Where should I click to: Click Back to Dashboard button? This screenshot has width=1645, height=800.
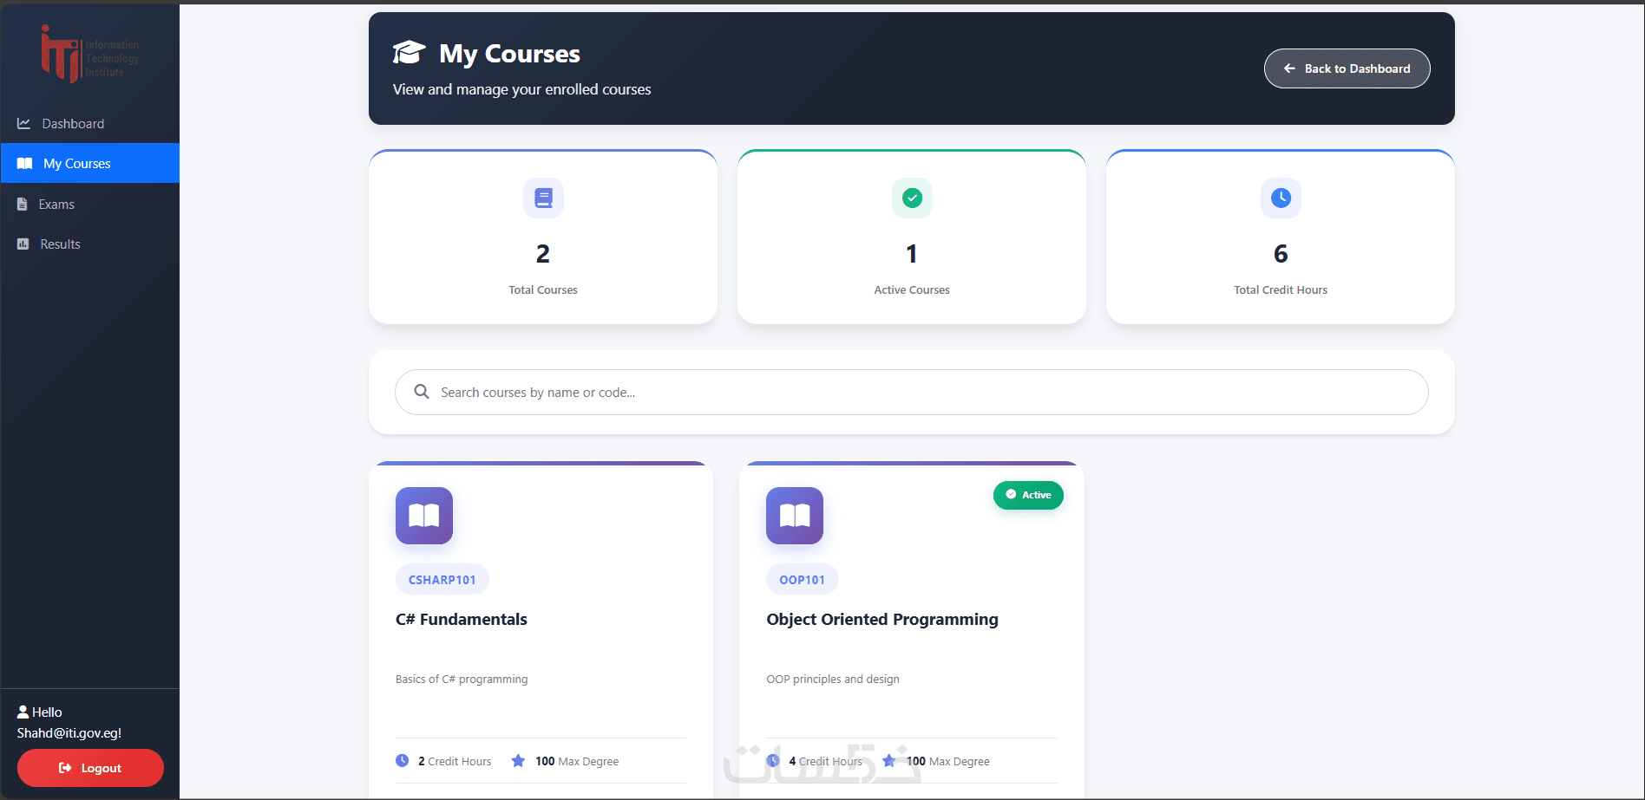pyautogui.click(x=1347, y=68)
